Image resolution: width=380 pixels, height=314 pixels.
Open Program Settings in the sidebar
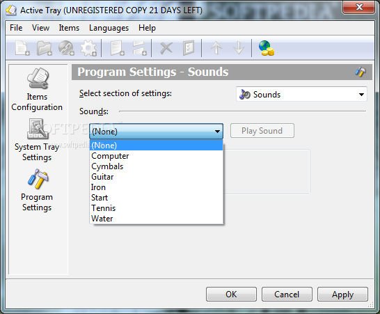click(37, 190)
